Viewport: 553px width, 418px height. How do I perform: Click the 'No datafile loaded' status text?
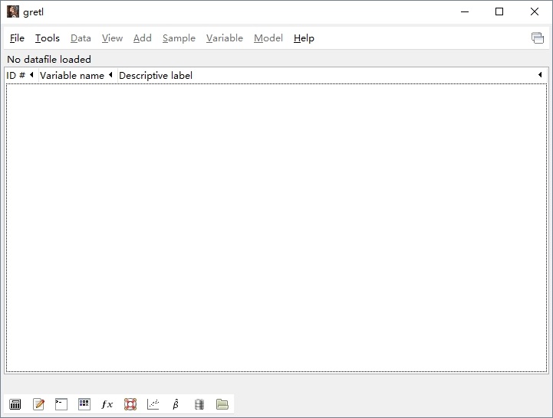[49, 59]
